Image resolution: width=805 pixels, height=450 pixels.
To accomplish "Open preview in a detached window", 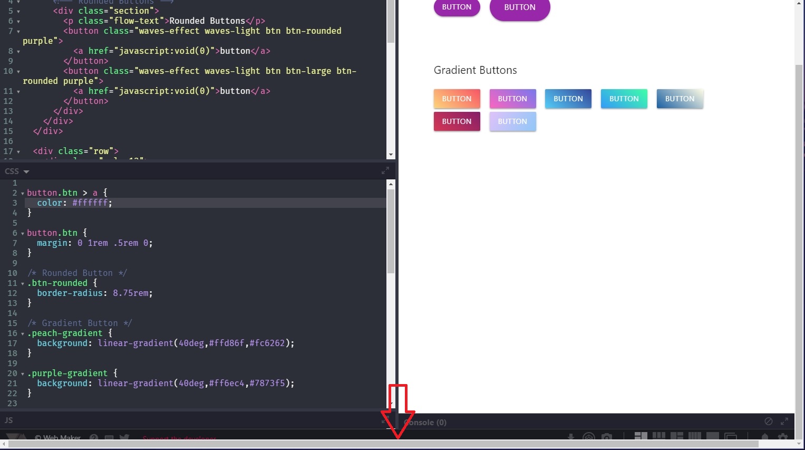I will click(730, 436).
